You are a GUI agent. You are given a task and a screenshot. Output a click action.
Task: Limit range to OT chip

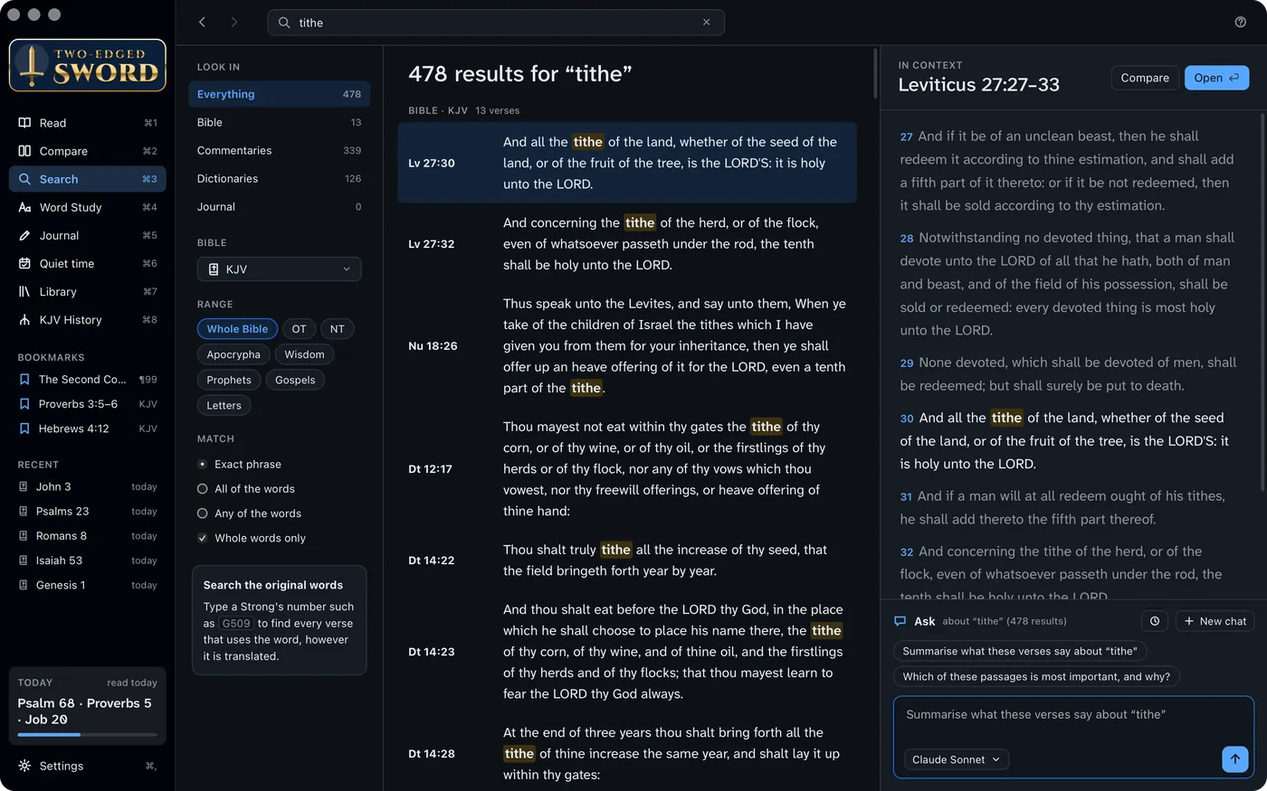(x=299, y=329)
